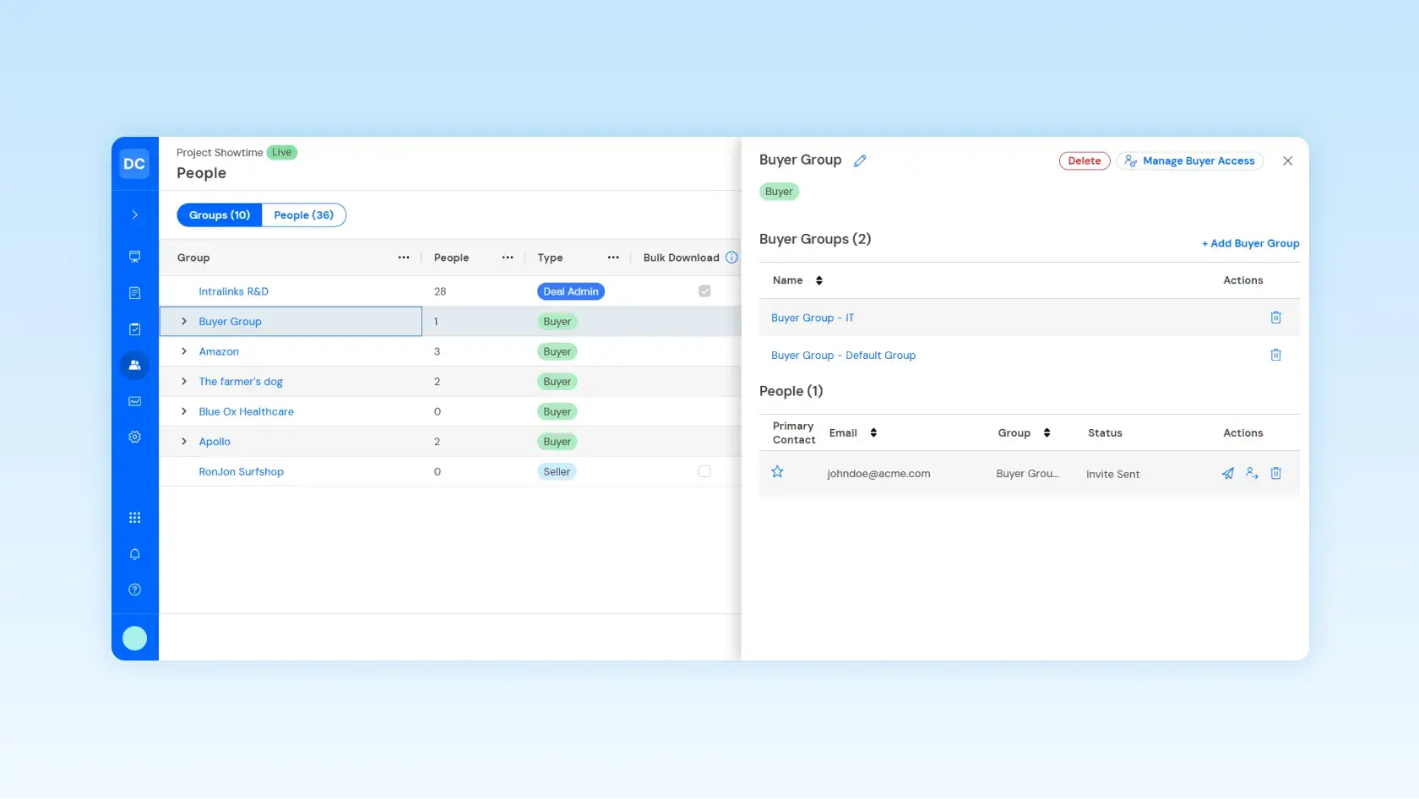The height and width of the screenshot is (799, 1419).
Task: Open the documents sidebar icon
Action: point(134,293)
